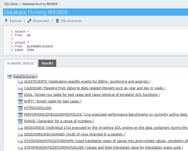The width and height of the screenshot is (188, 151).
Task: Click the DataDictionary database stack icon
Action: [10, 77]
